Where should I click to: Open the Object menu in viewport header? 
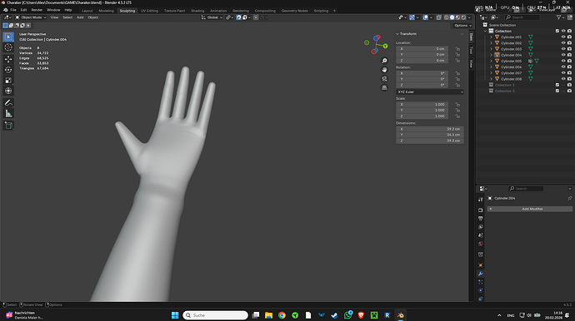92,17
